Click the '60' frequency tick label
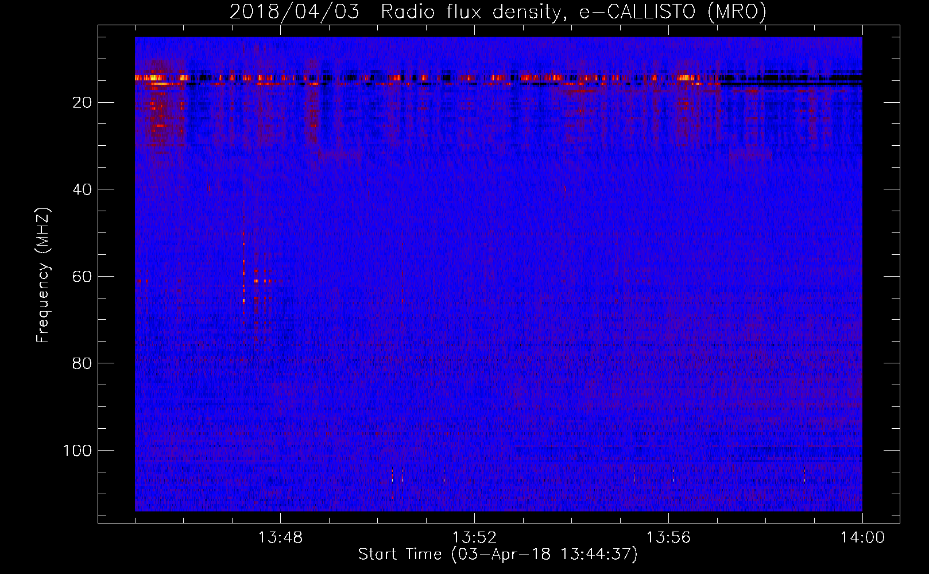Screen dimensions: 929x574 tap(83, 277)
